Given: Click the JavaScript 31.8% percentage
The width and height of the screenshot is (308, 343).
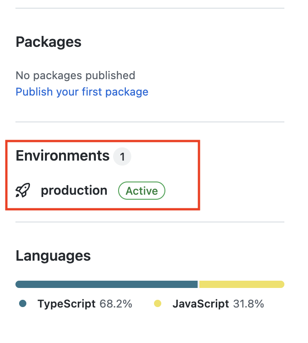Looking at the screenshot, I should [x=248, y=304].
